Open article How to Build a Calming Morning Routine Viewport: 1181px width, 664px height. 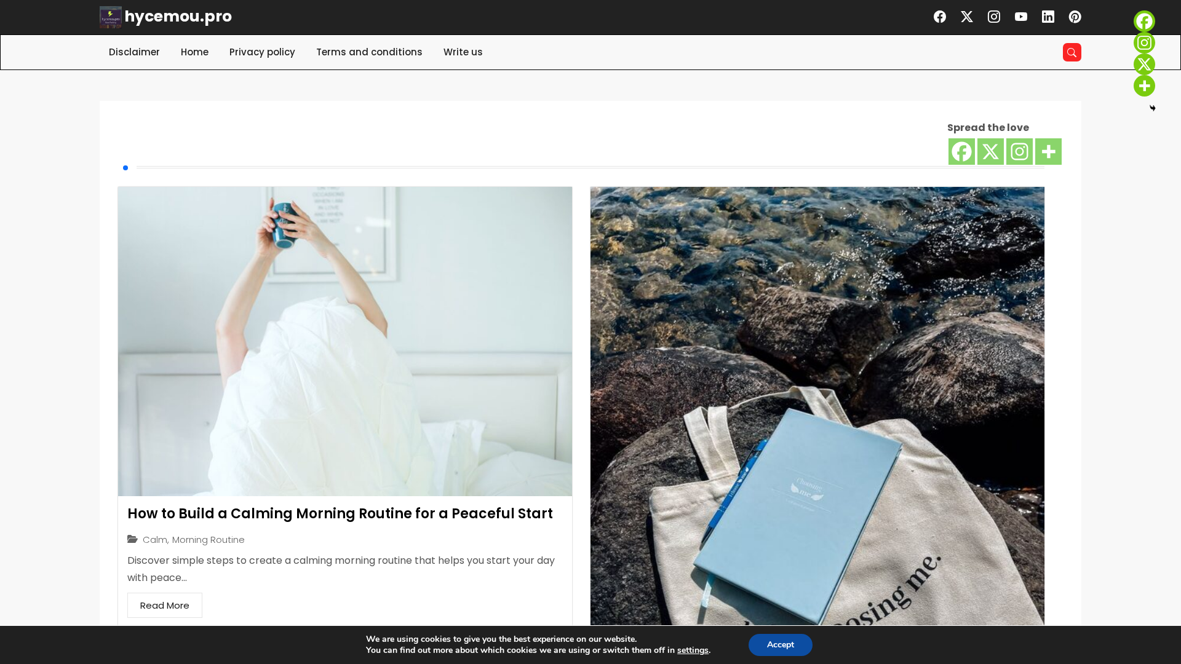[x=340, y=513]
